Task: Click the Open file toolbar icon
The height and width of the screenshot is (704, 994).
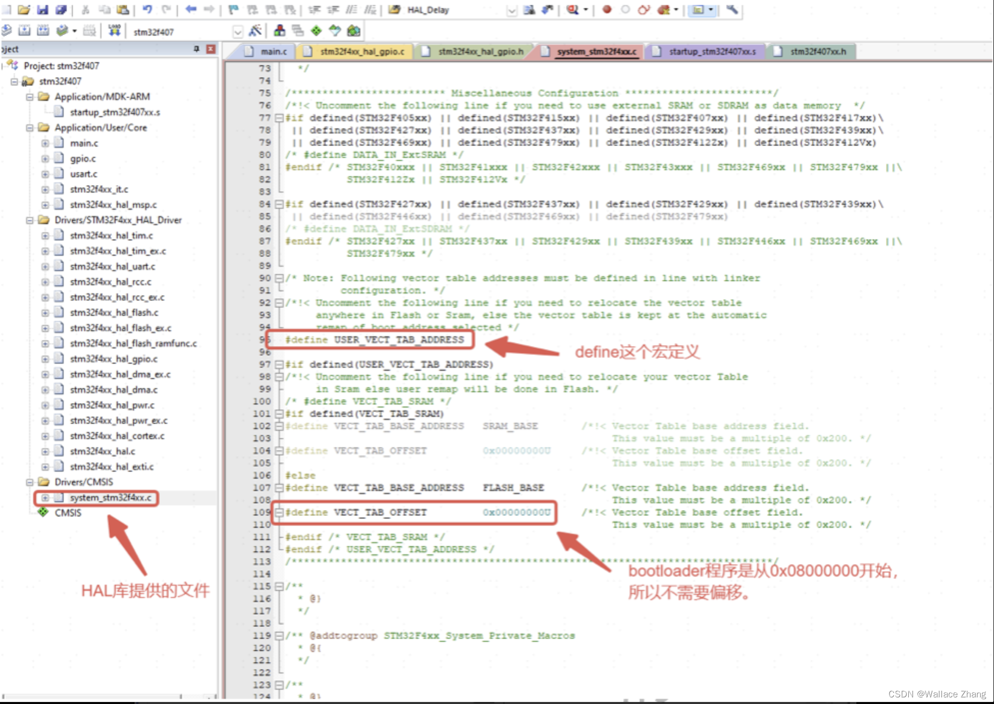Action: [x=23, y=9]
